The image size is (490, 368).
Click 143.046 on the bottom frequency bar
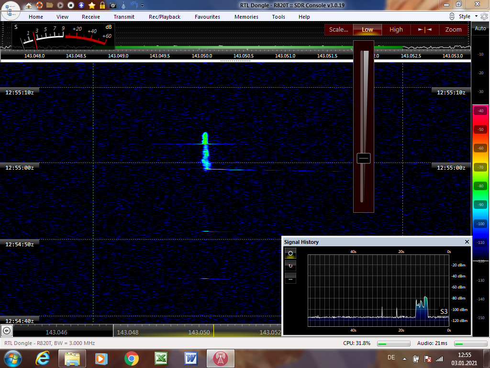coord(56,333)
